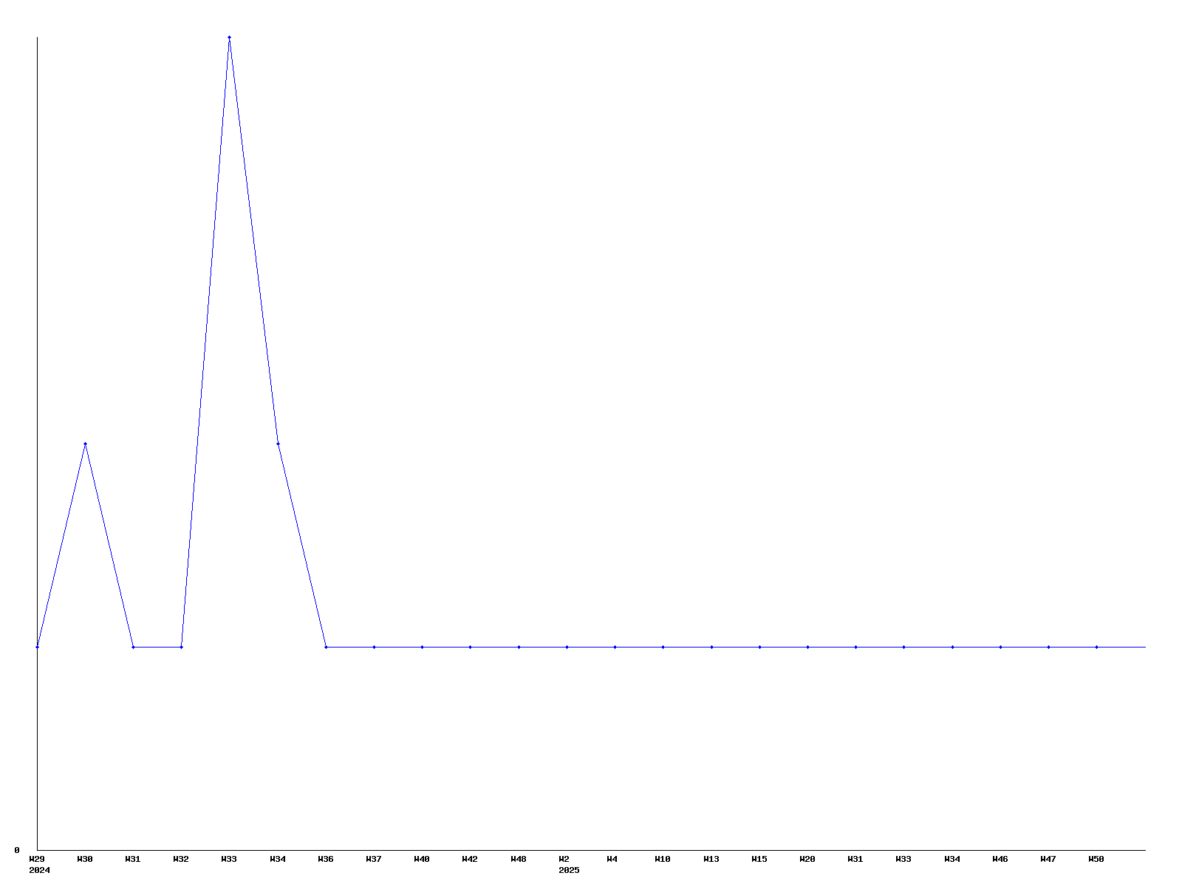Select the W10 x-axis label
The height and width of the screenshot is (887, 1182).
pyautogui.click(x=663, y=859)
